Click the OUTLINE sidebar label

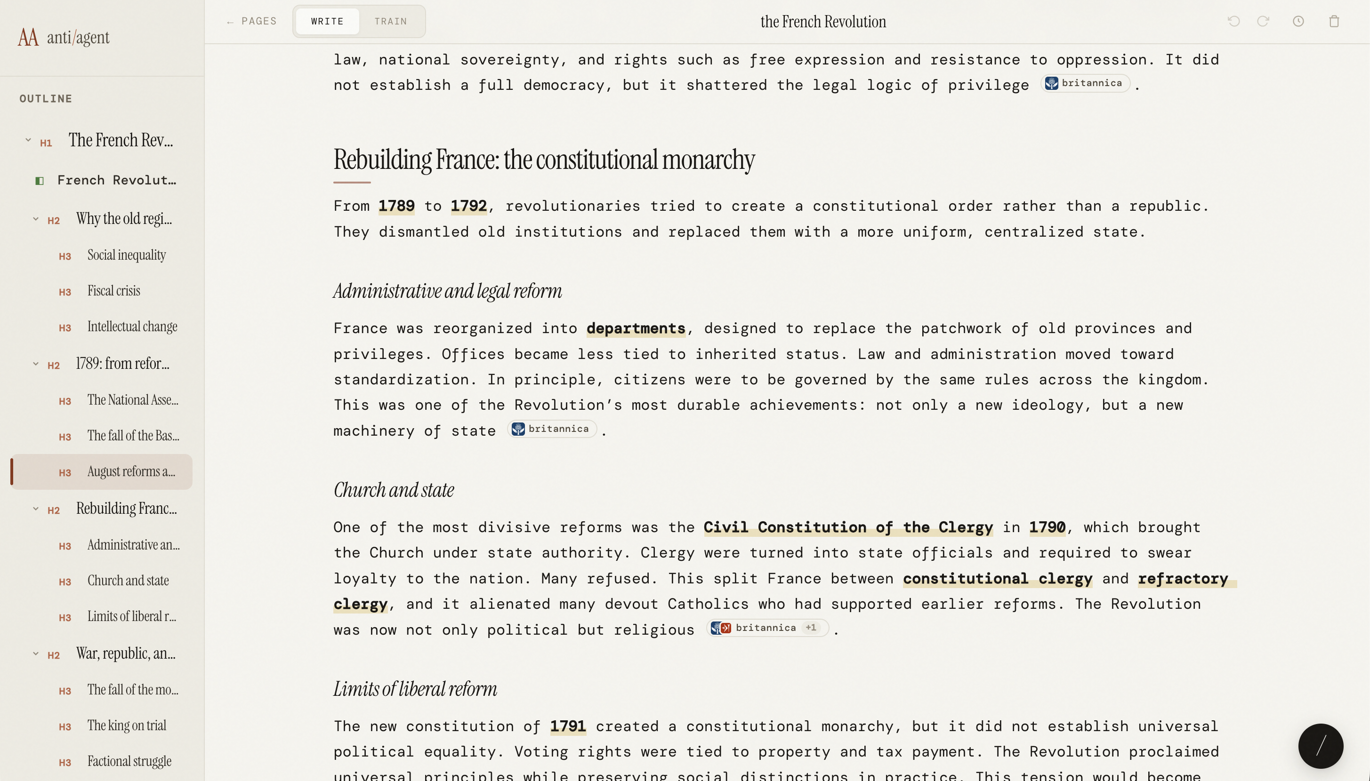(x=46, y=99)
